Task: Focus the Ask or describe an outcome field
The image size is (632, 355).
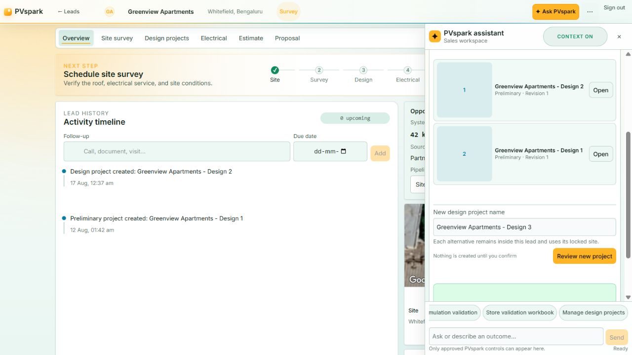Action: (516, 336)
